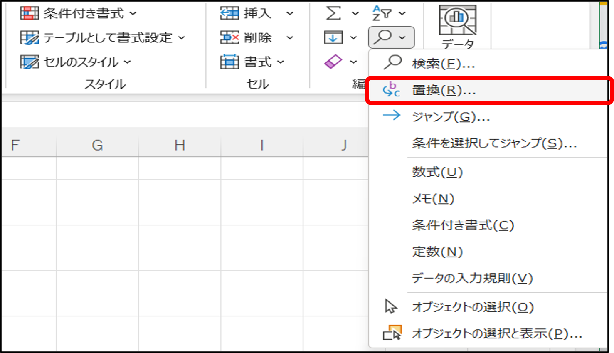Click the arrow icon beside ジャンプ(G)

tap(392, 115)
